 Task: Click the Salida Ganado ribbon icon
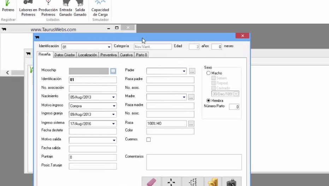80,8
